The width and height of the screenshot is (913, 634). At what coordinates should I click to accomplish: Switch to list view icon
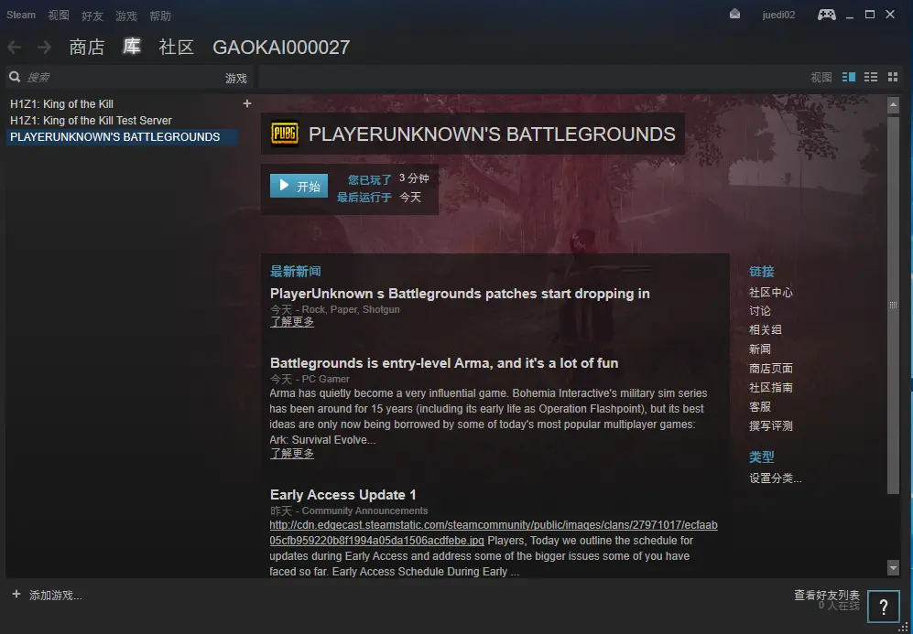(871, 77)
